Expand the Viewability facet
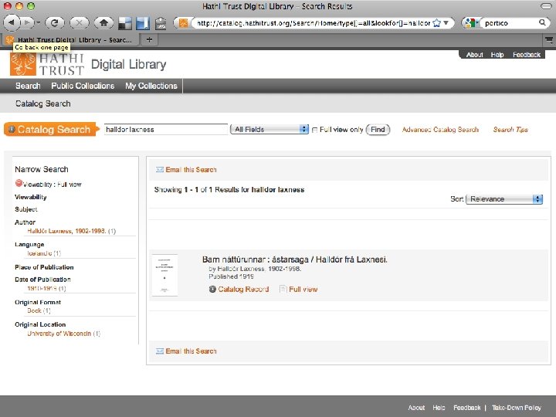The height and width of the screenshot is (417, 556). click(30, 197)
